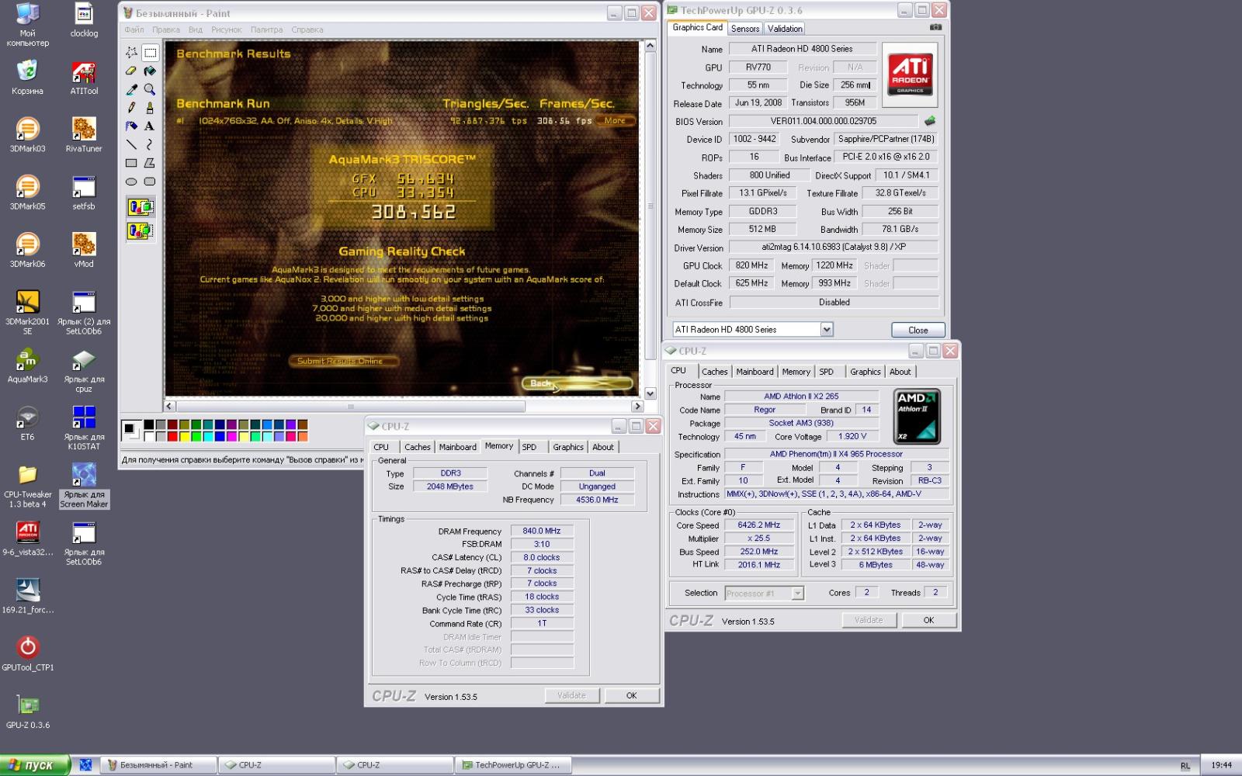The width and height of the screenshot is (1242, 776).
Task: Open the Палитра menu in Paint
Action: pos(266,29)
